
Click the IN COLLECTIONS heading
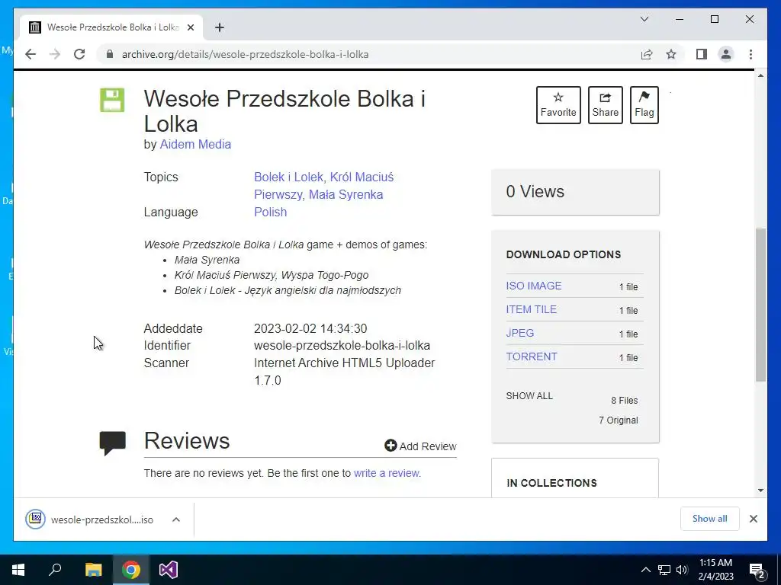tap(551, 483)
